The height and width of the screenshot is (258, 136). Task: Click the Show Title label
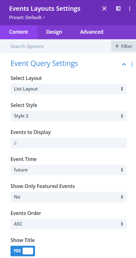[x=23, y=240]
